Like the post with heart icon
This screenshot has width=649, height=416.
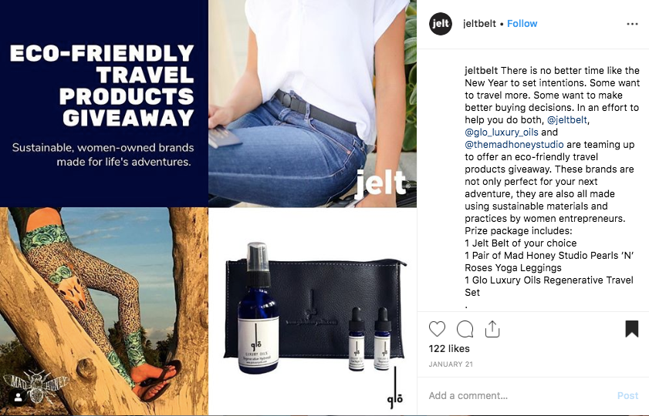click(x=437, y=329)
